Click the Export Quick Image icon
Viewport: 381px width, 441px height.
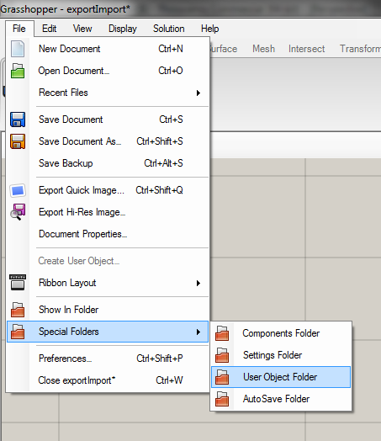tap(18, 190)
